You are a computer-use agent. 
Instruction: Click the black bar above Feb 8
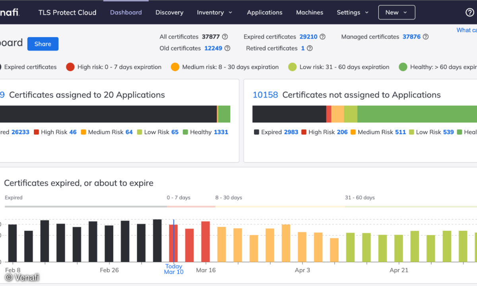coord(13,243)
